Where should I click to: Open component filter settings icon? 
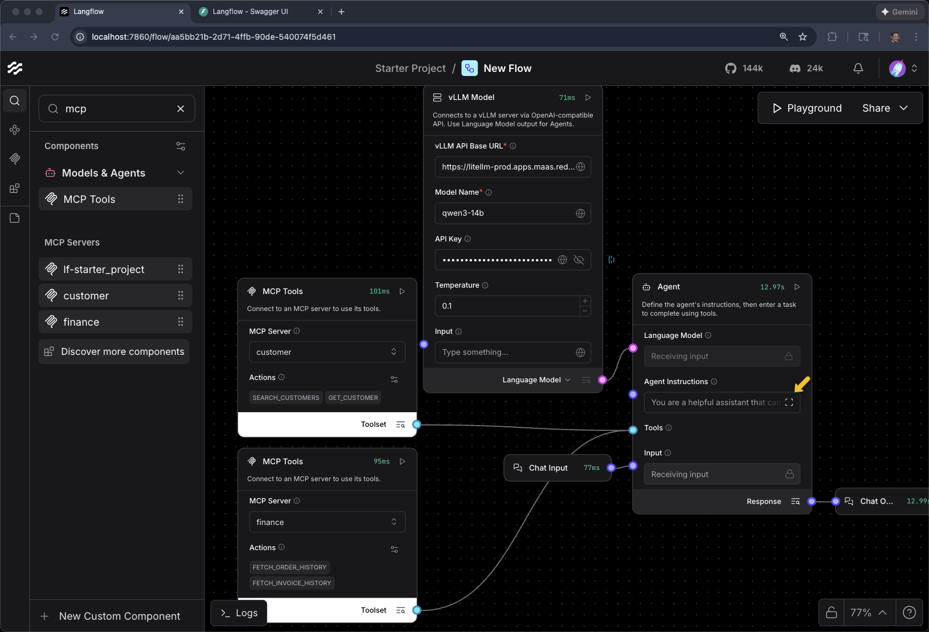click(x=181, y=146)
